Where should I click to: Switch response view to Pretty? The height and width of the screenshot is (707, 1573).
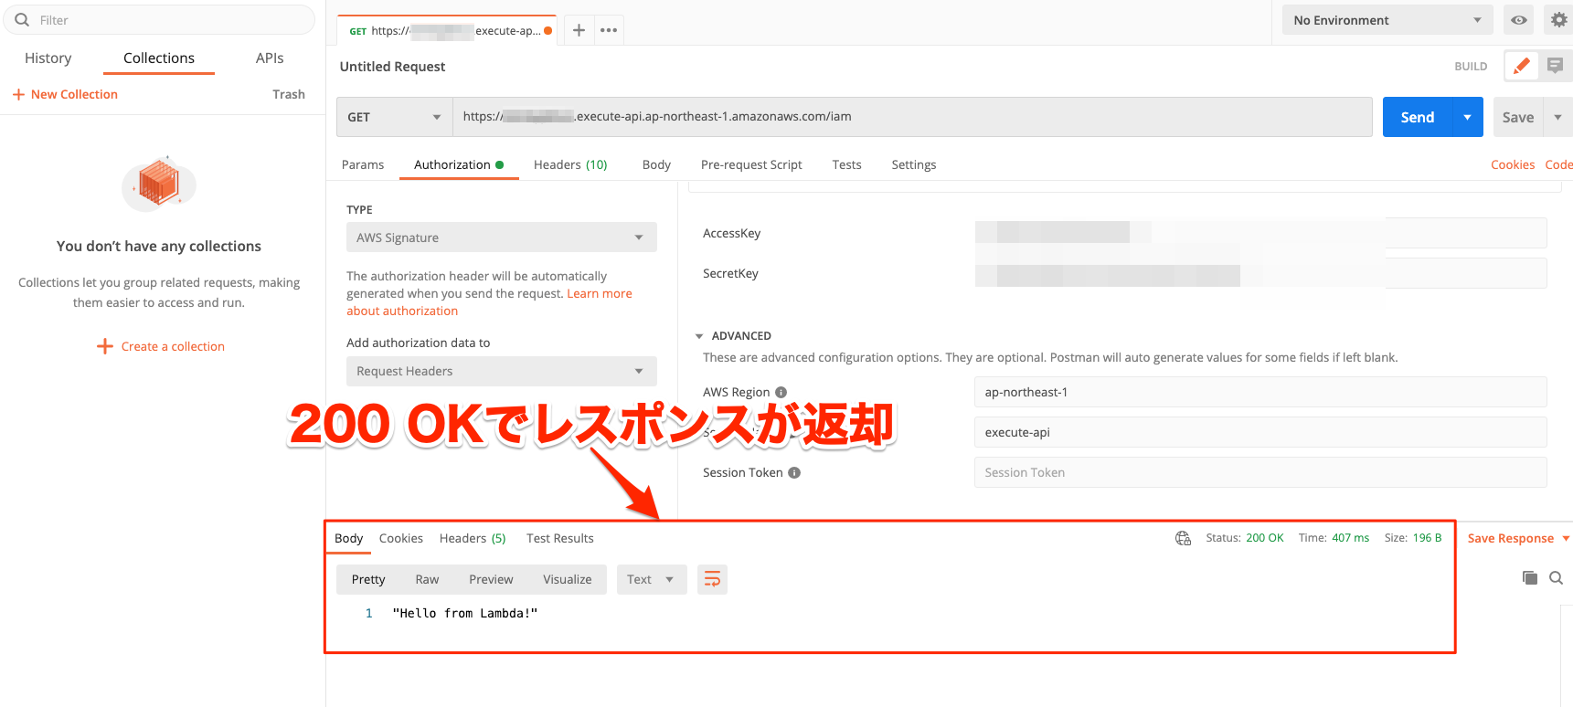[x=368, y=579]
